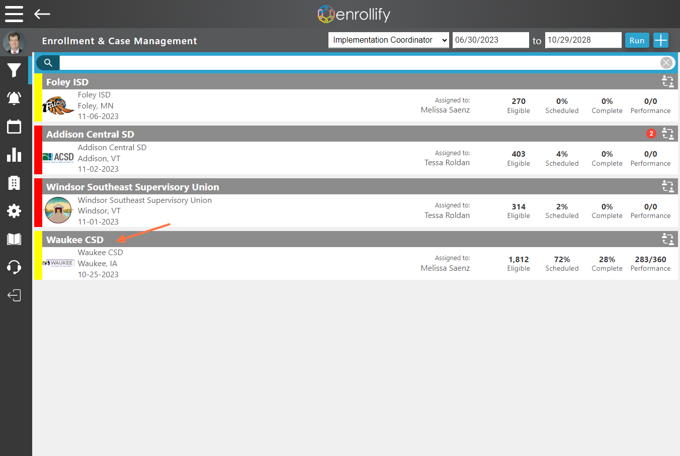Open the bar chart reports icon

14,155
